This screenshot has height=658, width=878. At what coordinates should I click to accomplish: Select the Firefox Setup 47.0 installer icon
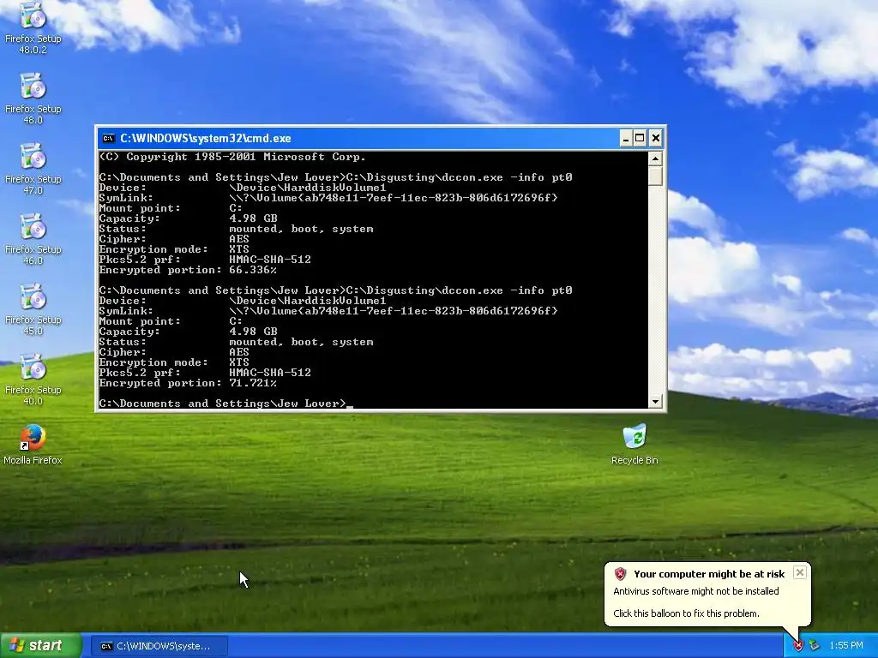coord(33,169)
